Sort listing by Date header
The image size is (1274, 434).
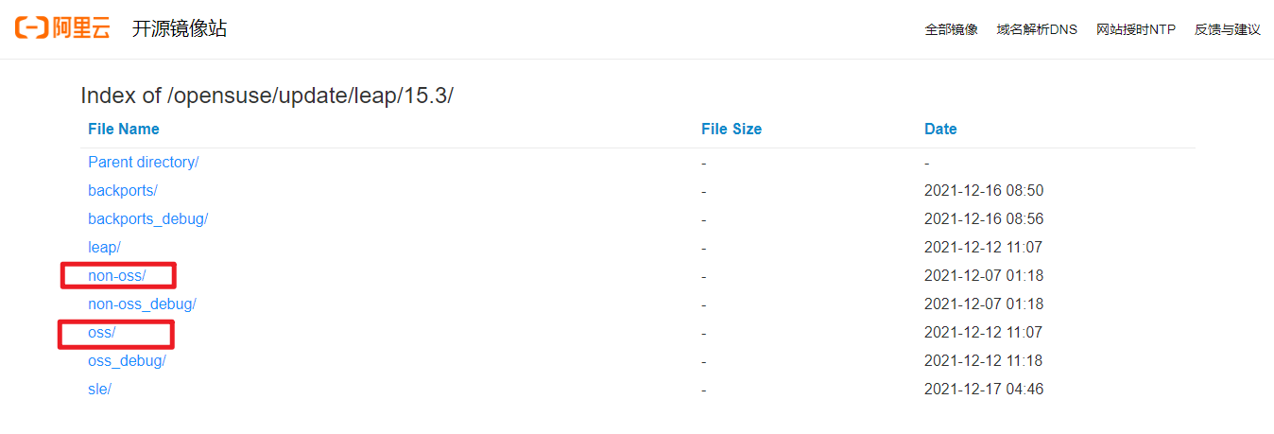pos(940,129)
